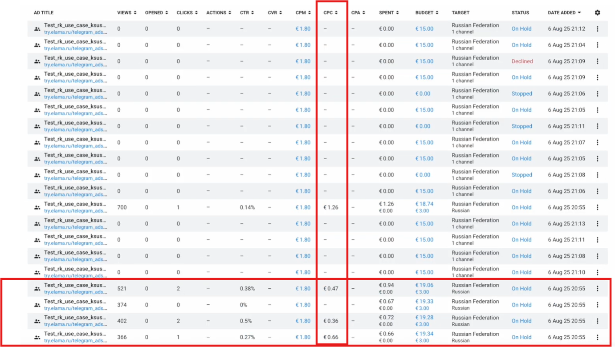The width and height of the screenshot is (615, 347).
Task: Sort ads by CPC column header
Action: click(x=330, y=13)
